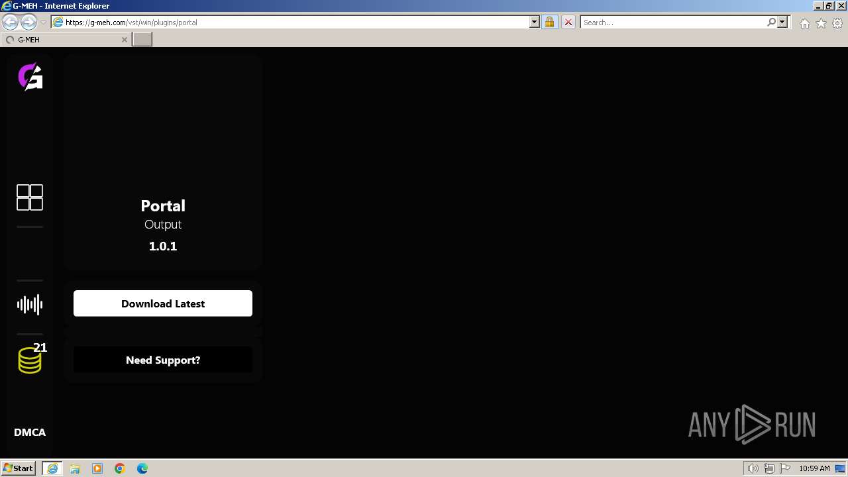
Task: Click the Download Latest button
Action: (163, 303)
